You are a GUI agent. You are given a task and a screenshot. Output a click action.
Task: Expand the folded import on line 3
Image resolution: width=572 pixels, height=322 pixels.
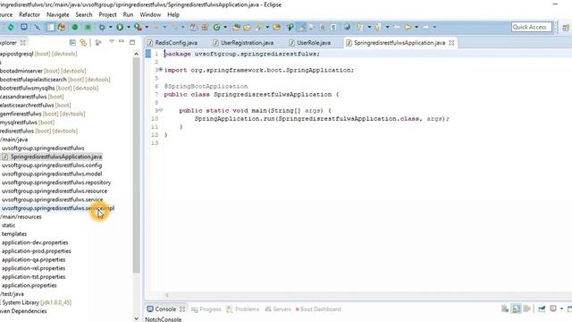click(x=161, y=70)
